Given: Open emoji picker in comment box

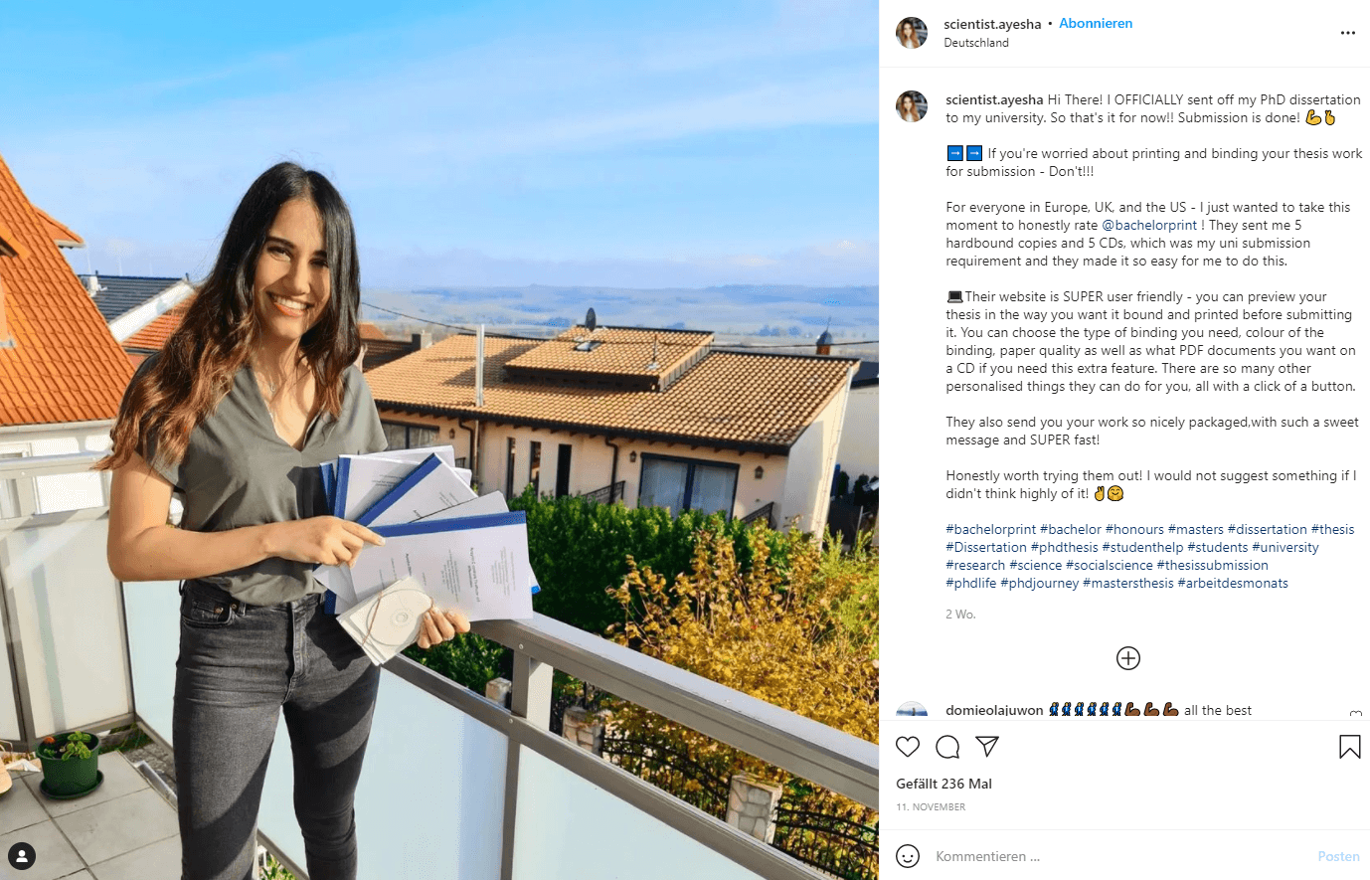Looking at the screenshot, I should click(x=908, y=856).
